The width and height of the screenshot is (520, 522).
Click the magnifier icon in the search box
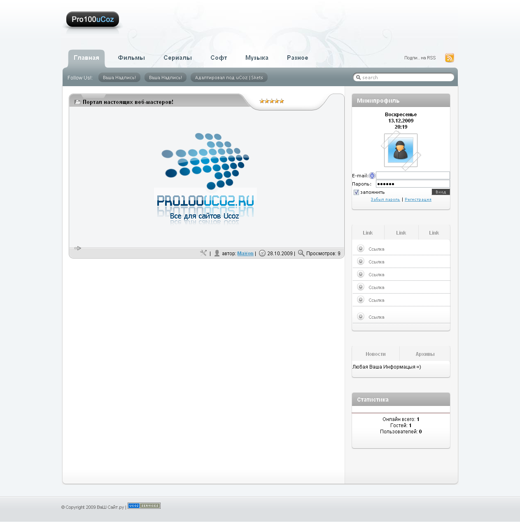point(358,78)
